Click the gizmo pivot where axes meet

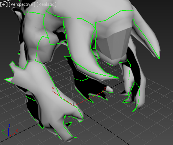(74, 106)
